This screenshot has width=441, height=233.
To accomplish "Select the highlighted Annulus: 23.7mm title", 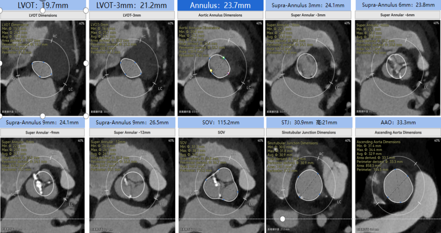I will pyautogui.click(x=220, y=6).
